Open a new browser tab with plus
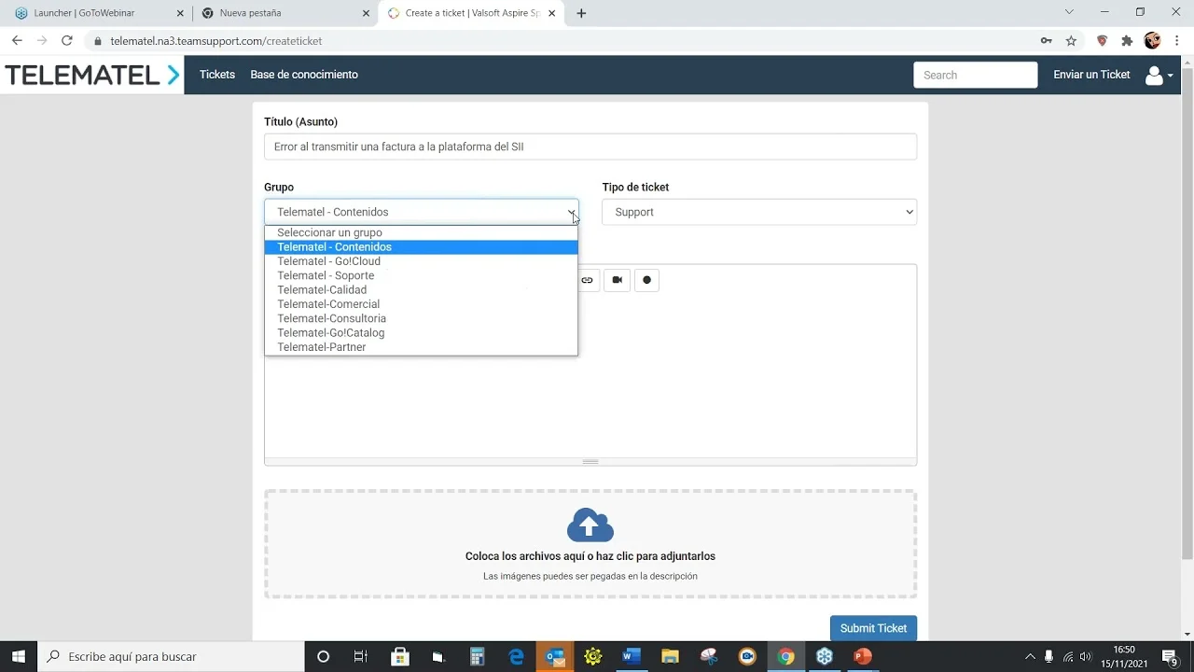 tap(581, 13)
